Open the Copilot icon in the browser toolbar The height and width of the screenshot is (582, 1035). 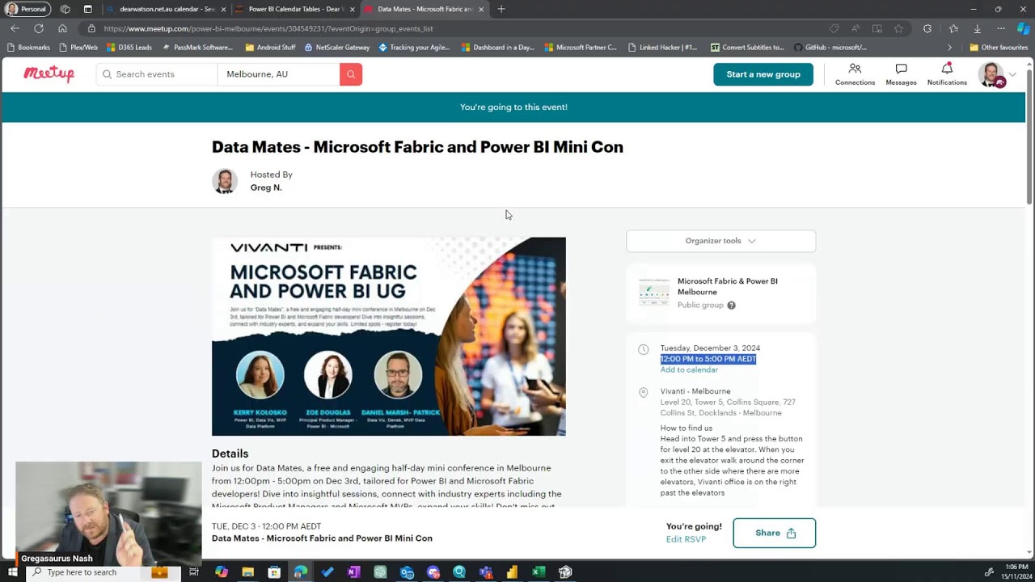pyautogui.click(x=1023, y=28)
